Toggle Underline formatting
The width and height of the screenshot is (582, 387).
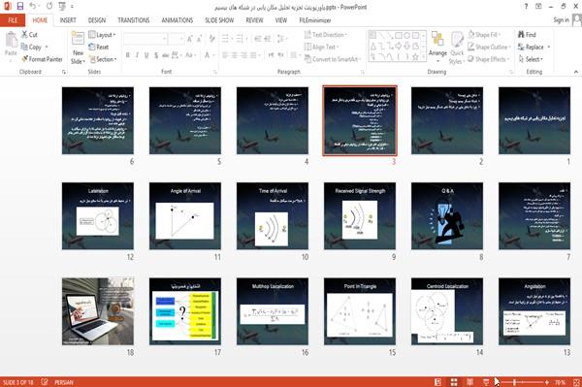(146, 55)
